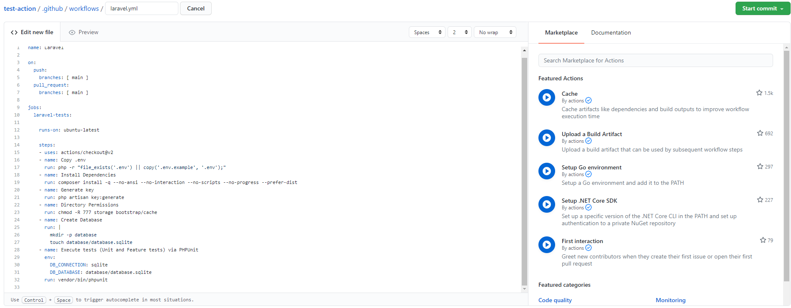Screen dimensions: 791x308
Task: Open the test-action repository breadcrumb
Action: (20, 8)
